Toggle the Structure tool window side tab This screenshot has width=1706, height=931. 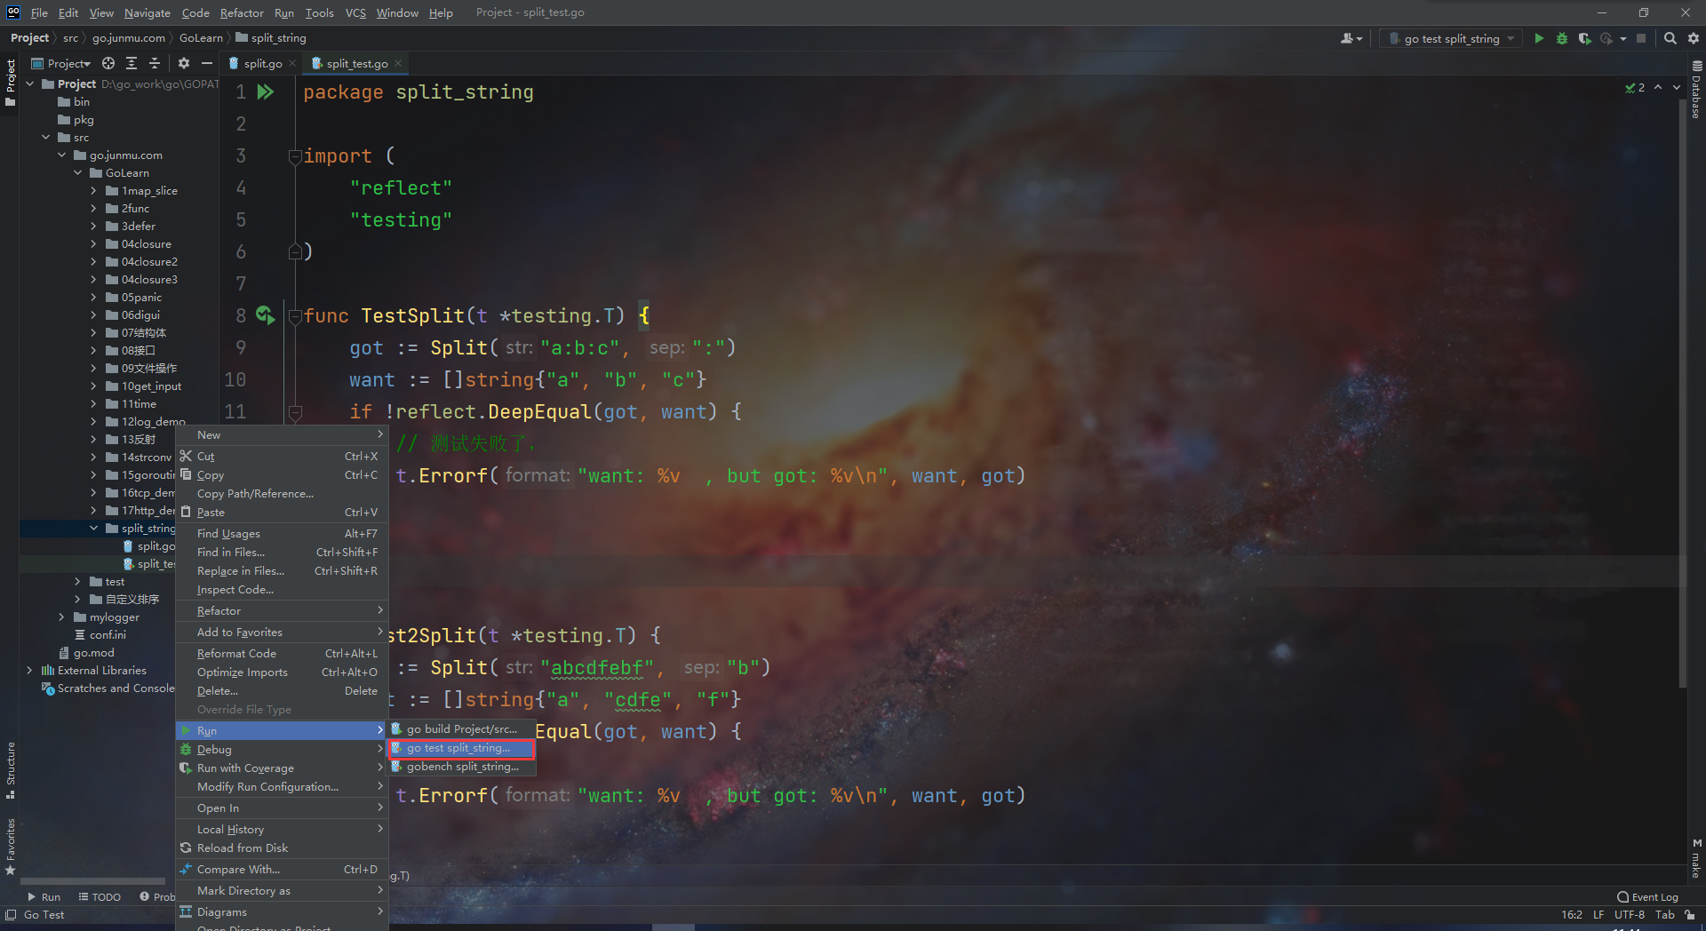tap(11, 769)
